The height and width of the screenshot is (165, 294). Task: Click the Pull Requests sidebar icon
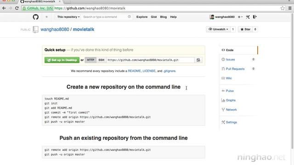[x=223, y=69]
